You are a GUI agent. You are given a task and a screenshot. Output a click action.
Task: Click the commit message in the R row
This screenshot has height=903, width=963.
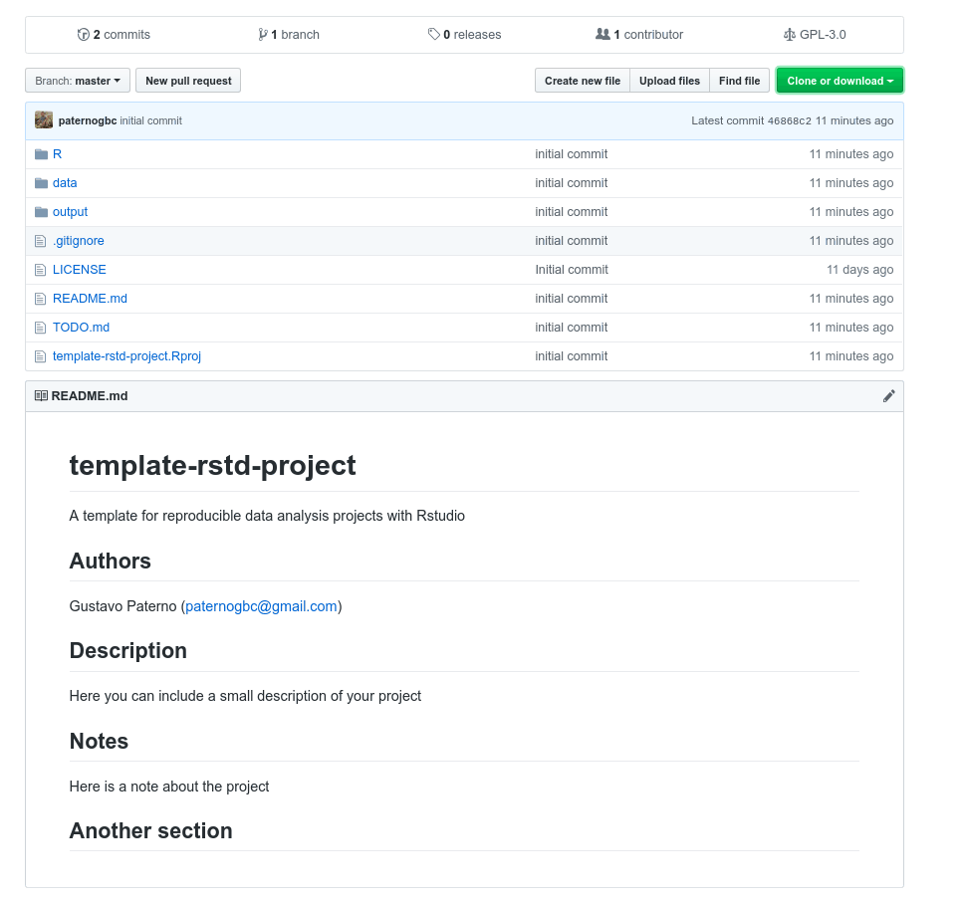pyautogui.click(x=572, y=154)
